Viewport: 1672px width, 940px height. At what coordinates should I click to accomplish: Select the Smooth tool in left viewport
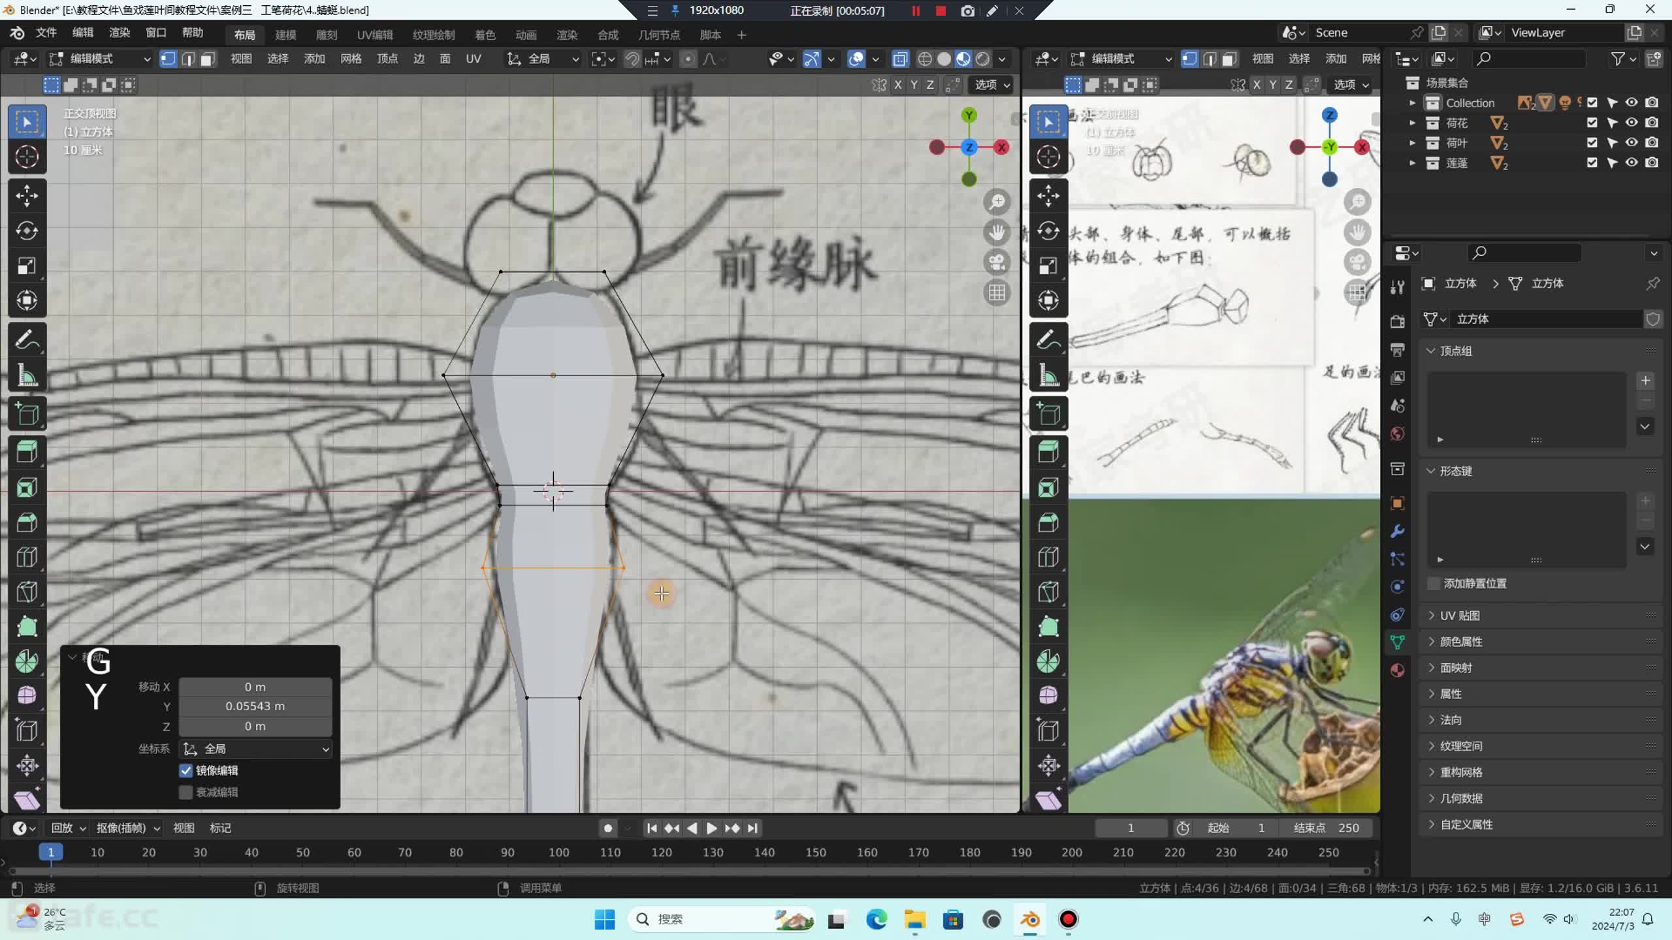tap(27, 696)
